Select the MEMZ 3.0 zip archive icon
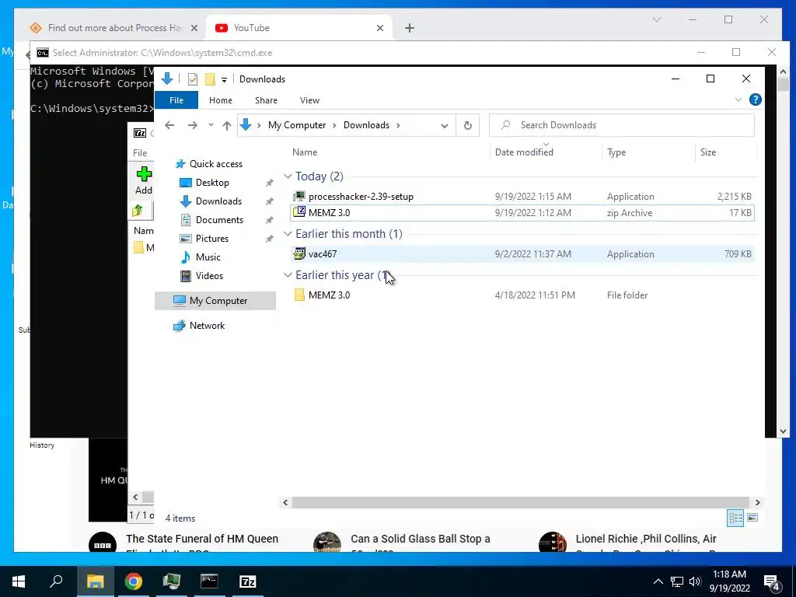The height and width of the screenshot is (597, 796). click(x=299, y=212)
